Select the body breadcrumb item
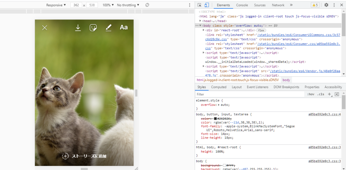 [x=287, y=80]
